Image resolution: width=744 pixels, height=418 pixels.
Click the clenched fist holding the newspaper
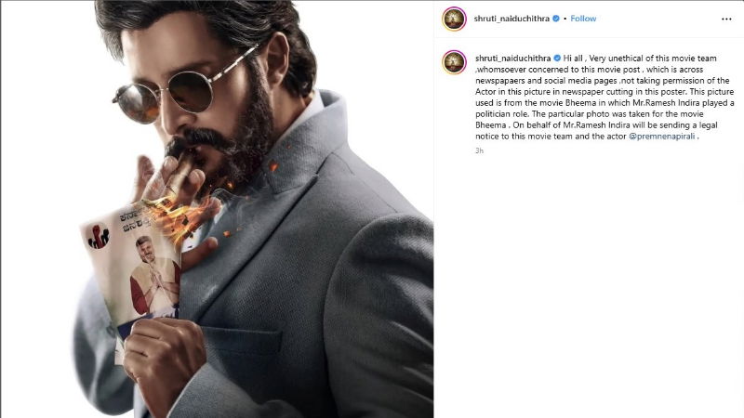164,357
